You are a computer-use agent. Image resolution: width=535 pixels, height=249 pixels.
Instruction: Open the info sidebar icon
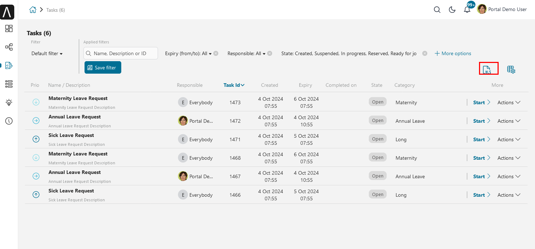(x=9, y=121)
